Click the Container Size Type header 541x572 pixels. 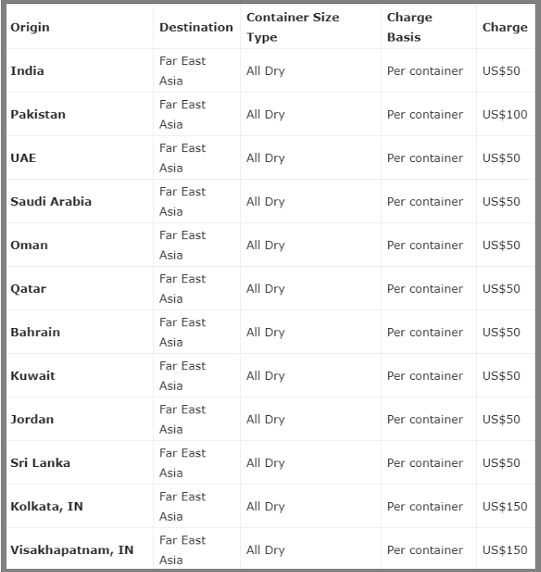coord(293,28)
